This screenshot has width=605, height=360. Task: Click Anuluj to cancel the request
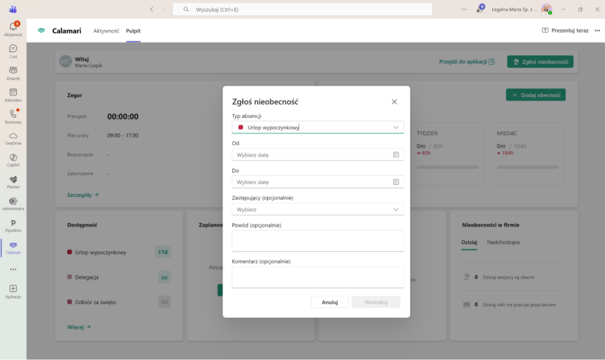[330, 302]
